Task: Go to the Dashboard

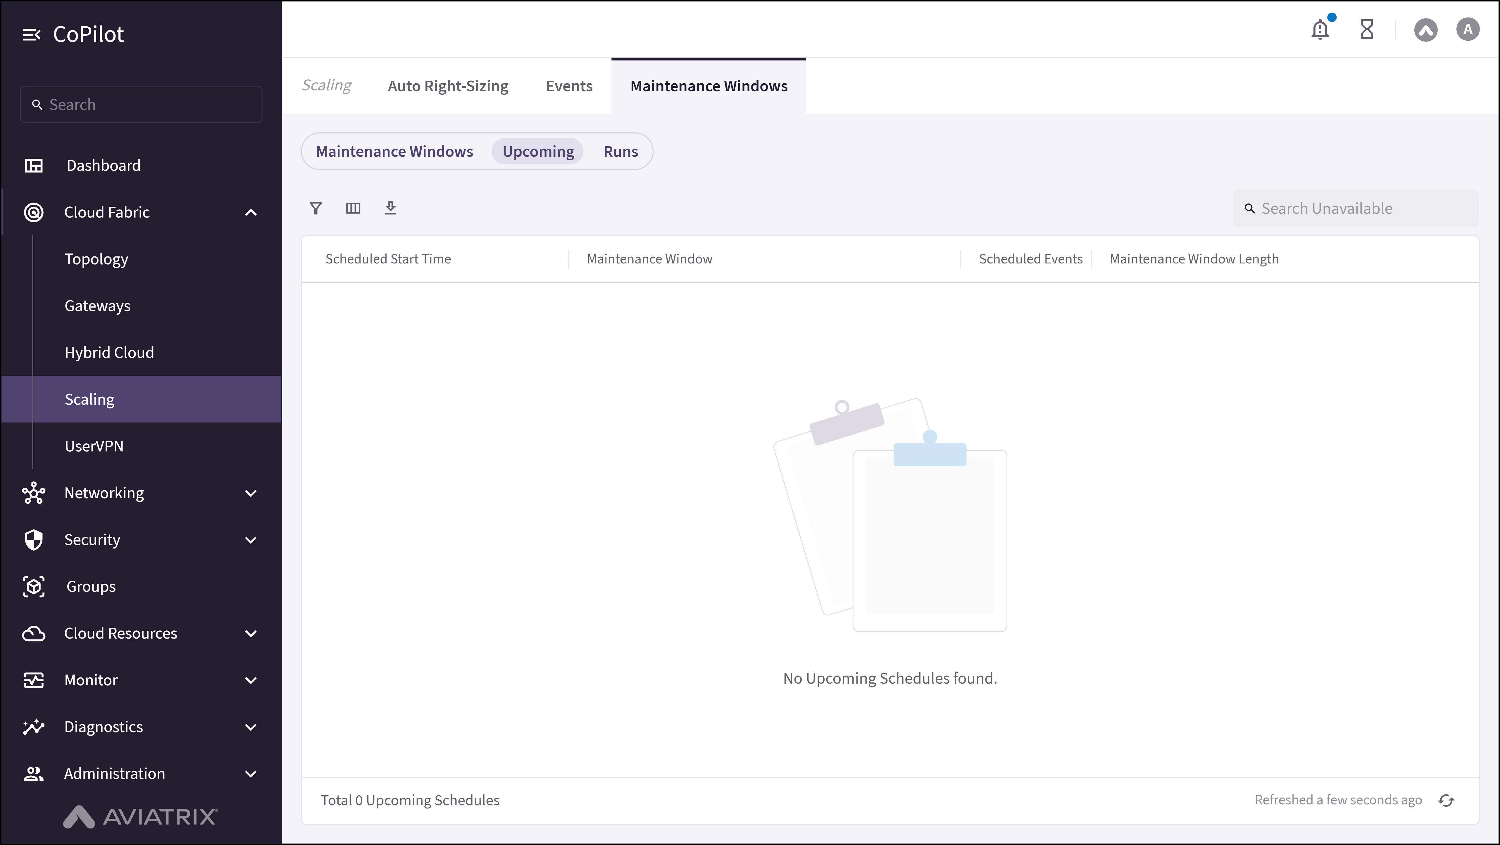Action: tap(103, 165)
